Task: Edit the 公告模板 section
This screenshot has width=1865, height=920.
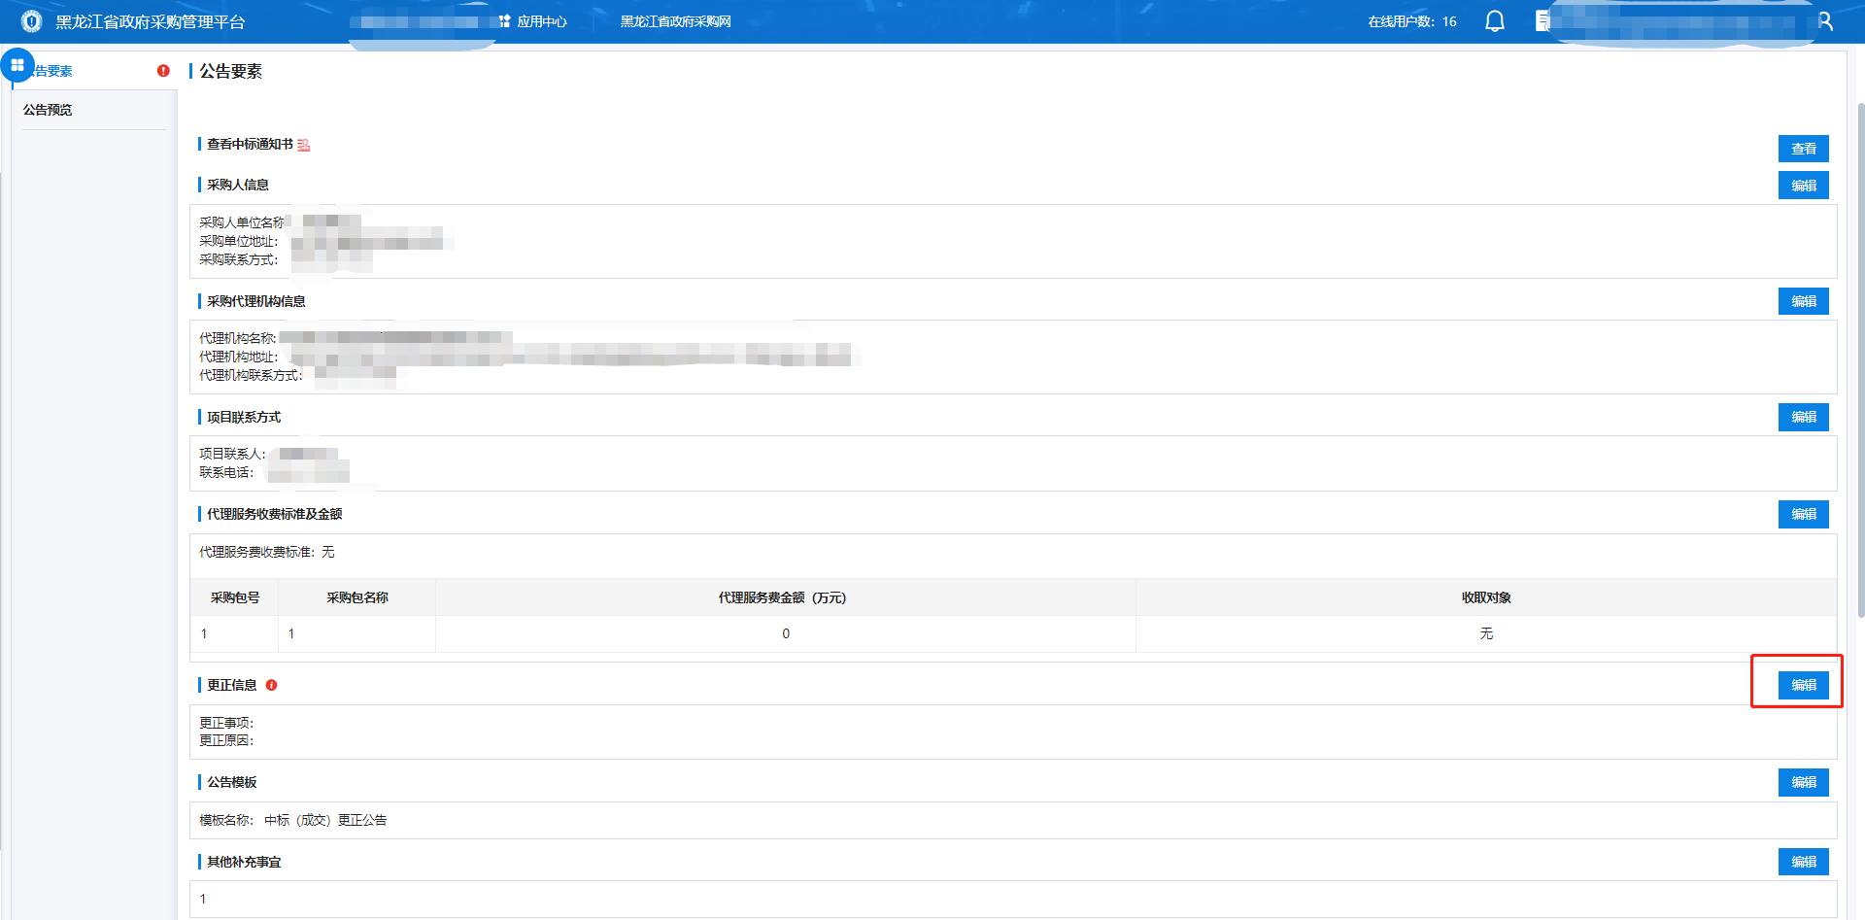Action: [1804, 782]
